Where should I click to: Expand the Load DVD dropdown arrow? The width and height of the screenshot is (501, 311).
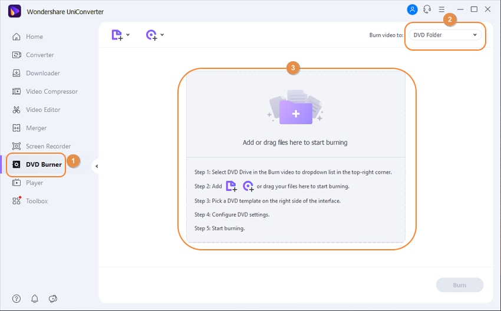coord(162,35)
